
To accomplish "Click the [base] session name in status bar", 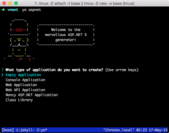I will tap(8, 130).
